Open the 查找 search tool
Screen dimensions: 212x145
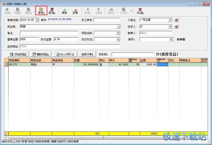111,11
